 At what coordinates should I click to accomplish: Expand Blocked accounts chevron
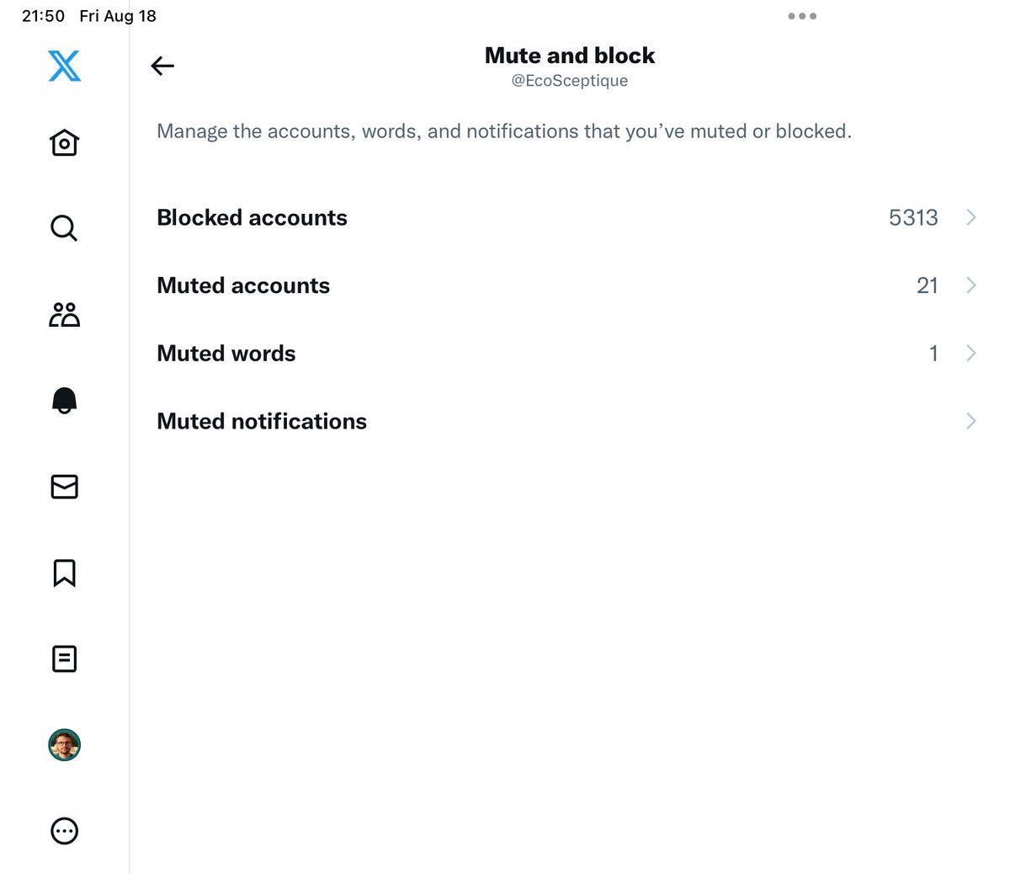tap(971, 217)
